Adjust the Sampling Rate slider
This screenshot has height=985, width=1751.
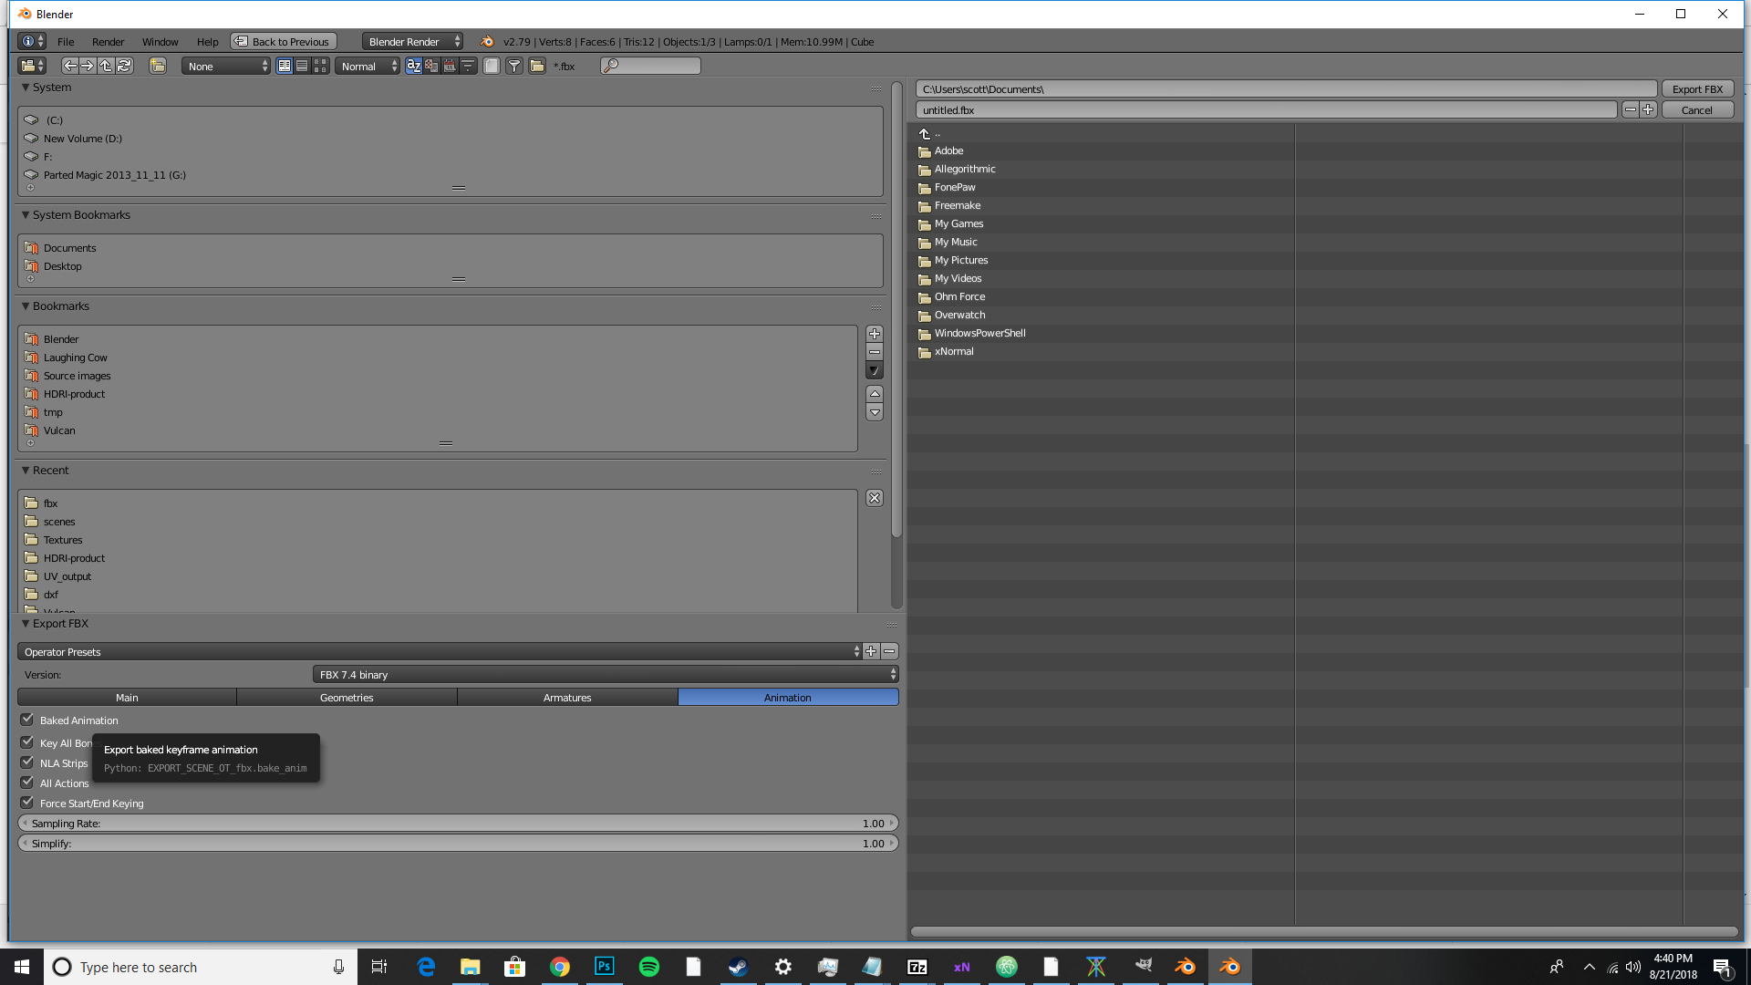pos(458,824)
